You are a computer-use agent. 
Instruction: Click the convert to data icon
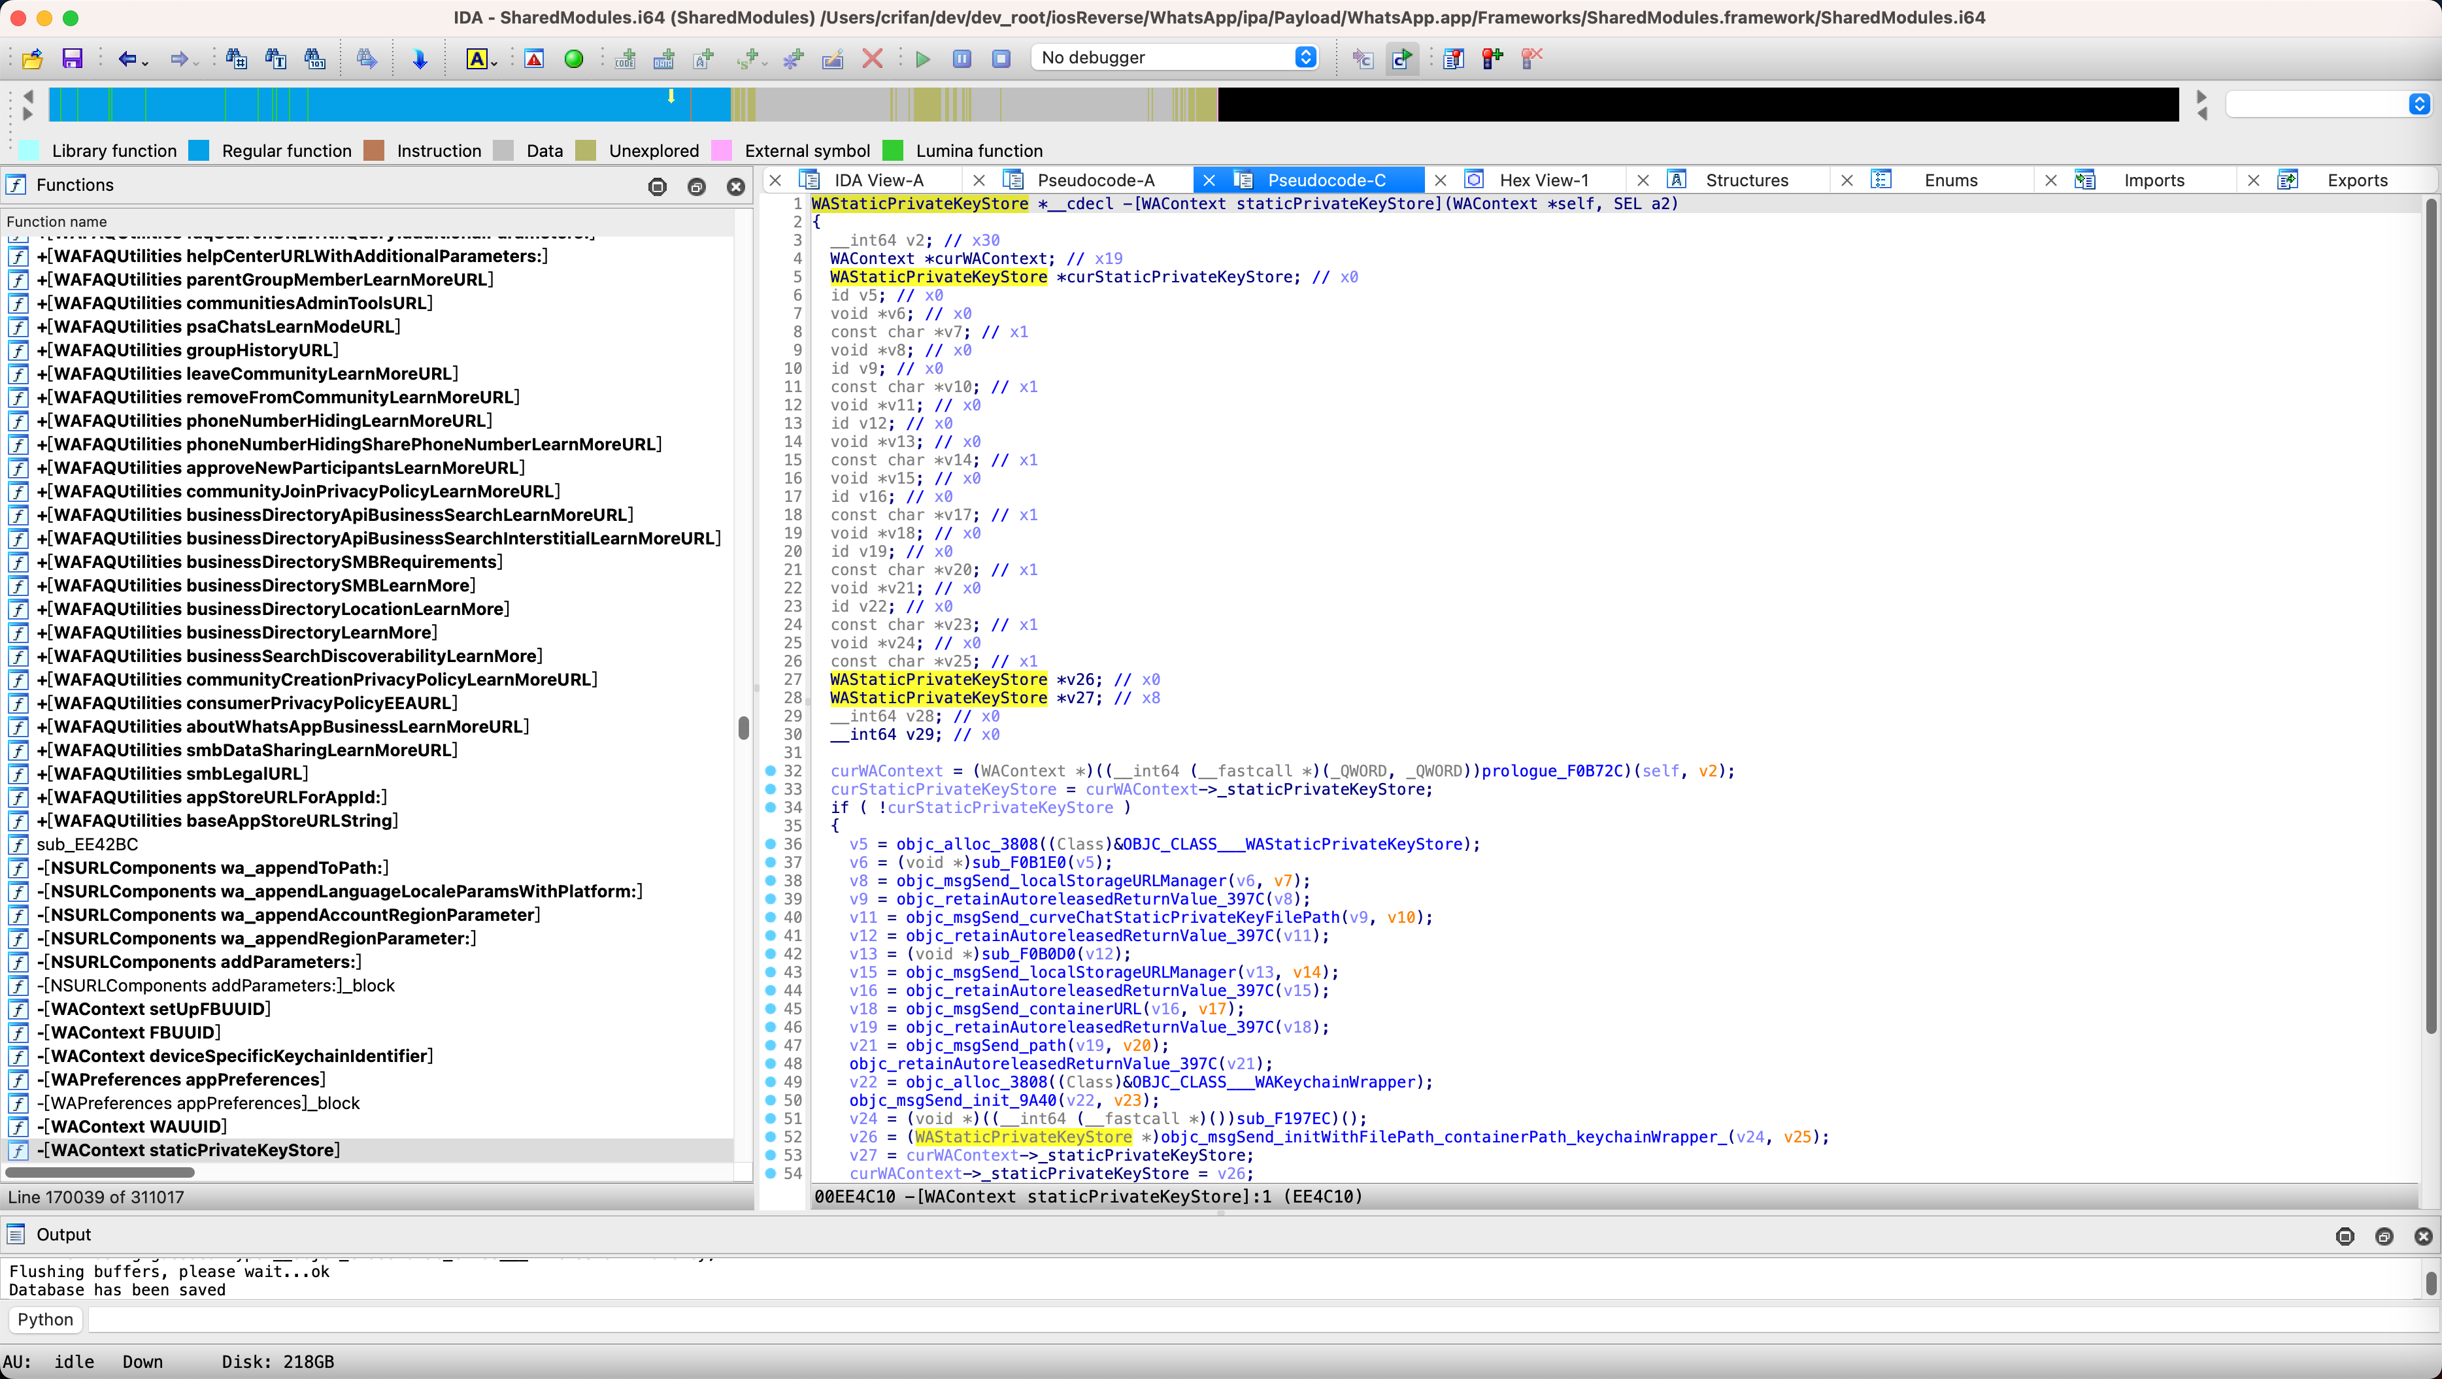point(663,59)
